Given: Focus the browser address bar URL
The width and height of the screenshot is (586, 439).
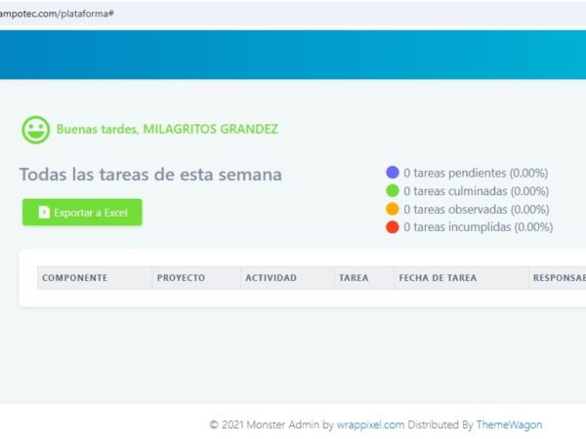Looking at the screenshot, I should (59, 13).
